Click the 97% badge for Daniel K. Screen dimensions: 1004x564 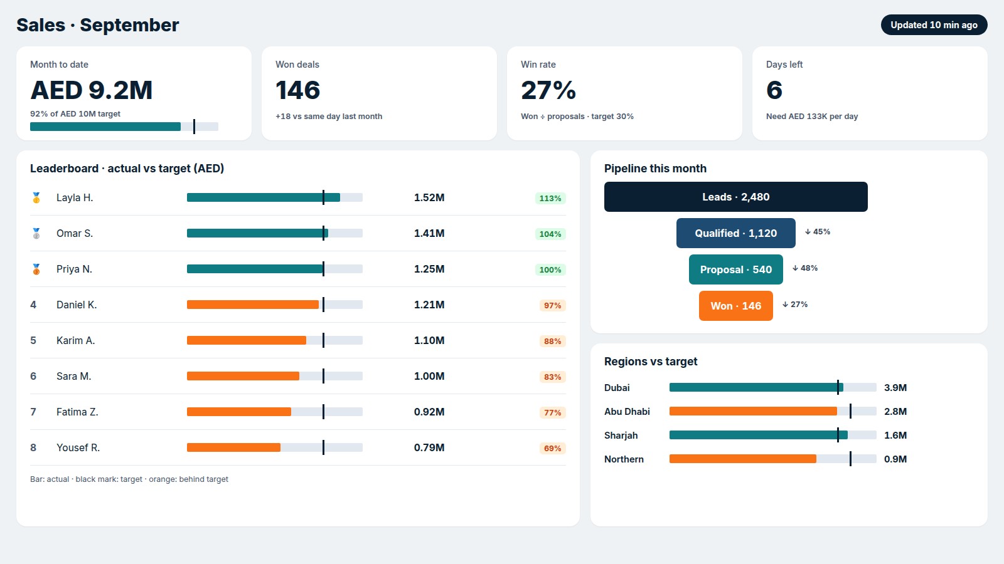[553, 306]
